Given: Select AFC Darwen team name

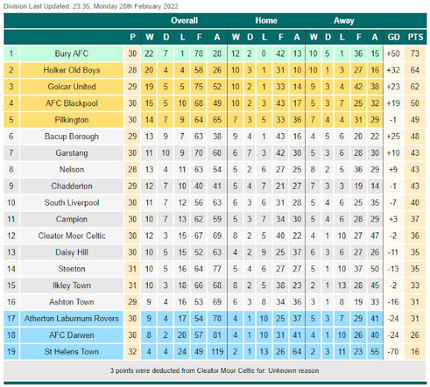Looking at the screenshot, I should pos(72,335).
